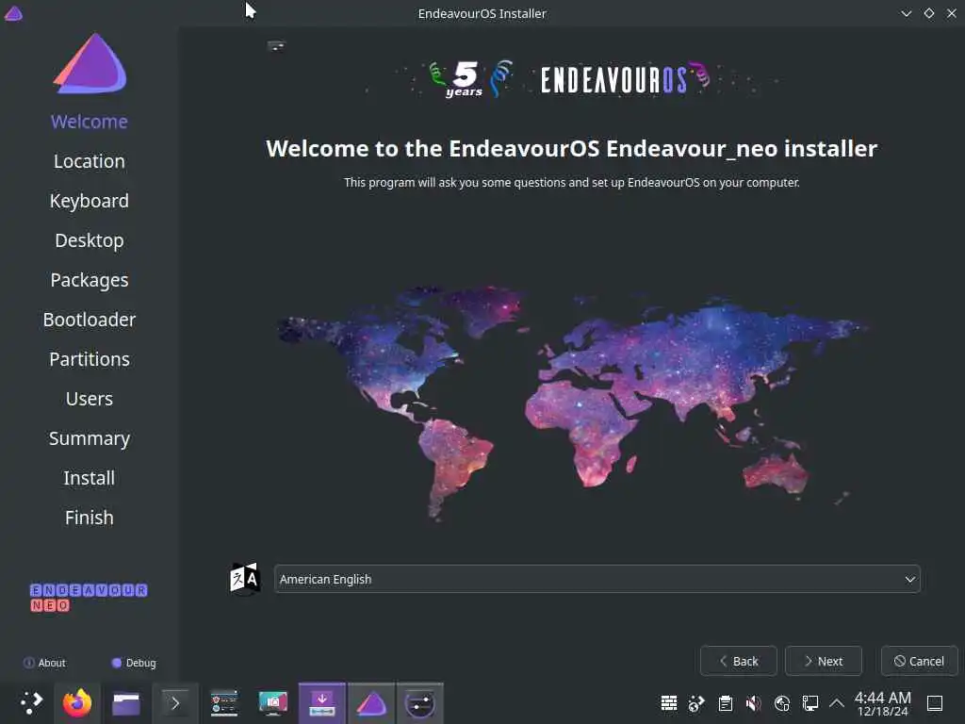
Task: Select the Users step in sidebar
Action: (90, 399)
